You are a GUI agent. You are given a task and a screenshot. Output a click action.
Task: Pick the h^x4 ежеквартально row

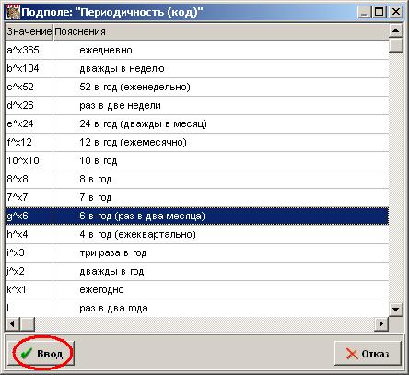(197, 234)
